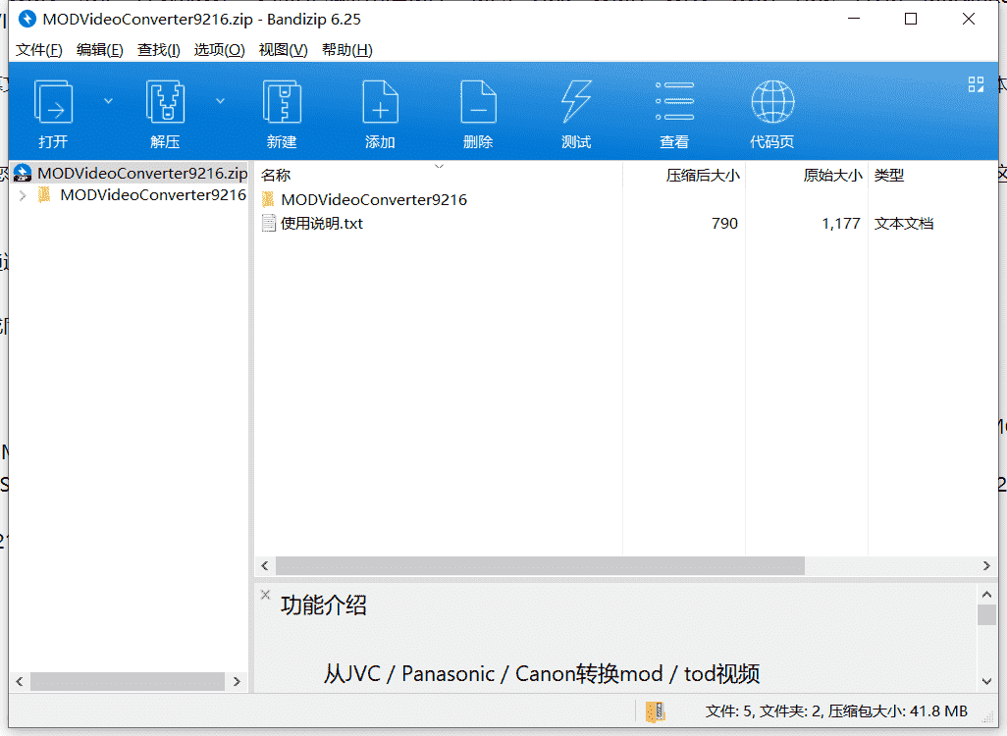Click preview pane scroll down arrow
This screenshot has height=736, width=1007.
click(x=986, y=681)
